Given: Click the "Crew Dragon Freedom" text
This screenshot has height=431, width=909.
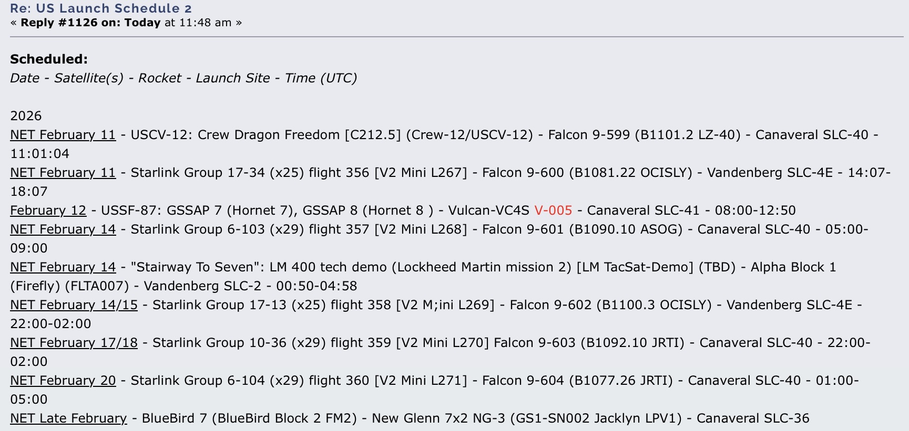Looking at the screenshot, I should (x=268, y=135).
